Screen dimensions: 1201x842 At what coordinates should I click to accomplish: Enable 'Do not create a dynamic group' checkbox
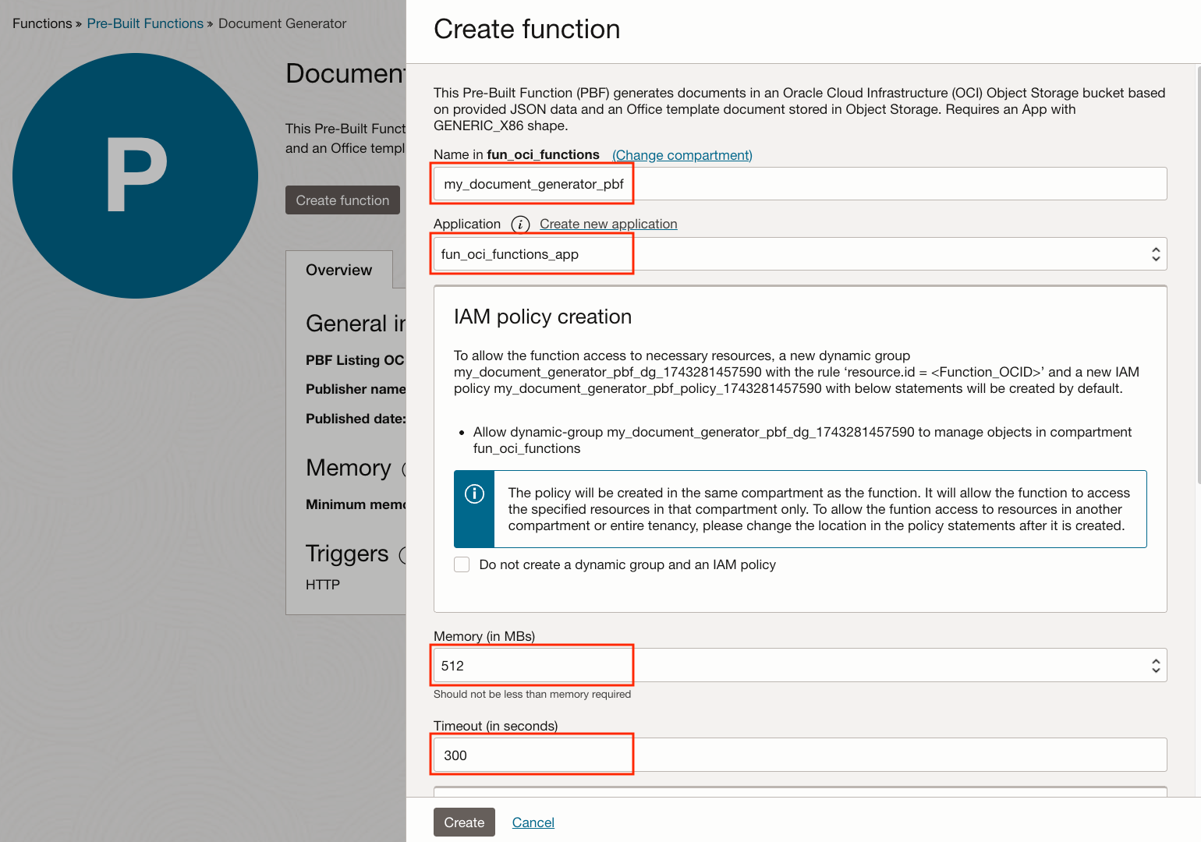[x=462, y=564]
